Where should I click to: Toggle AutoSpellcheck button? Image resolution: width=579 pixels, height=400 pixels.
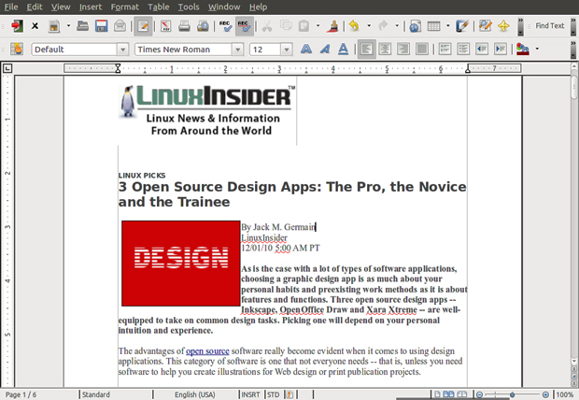pos(244,26)
